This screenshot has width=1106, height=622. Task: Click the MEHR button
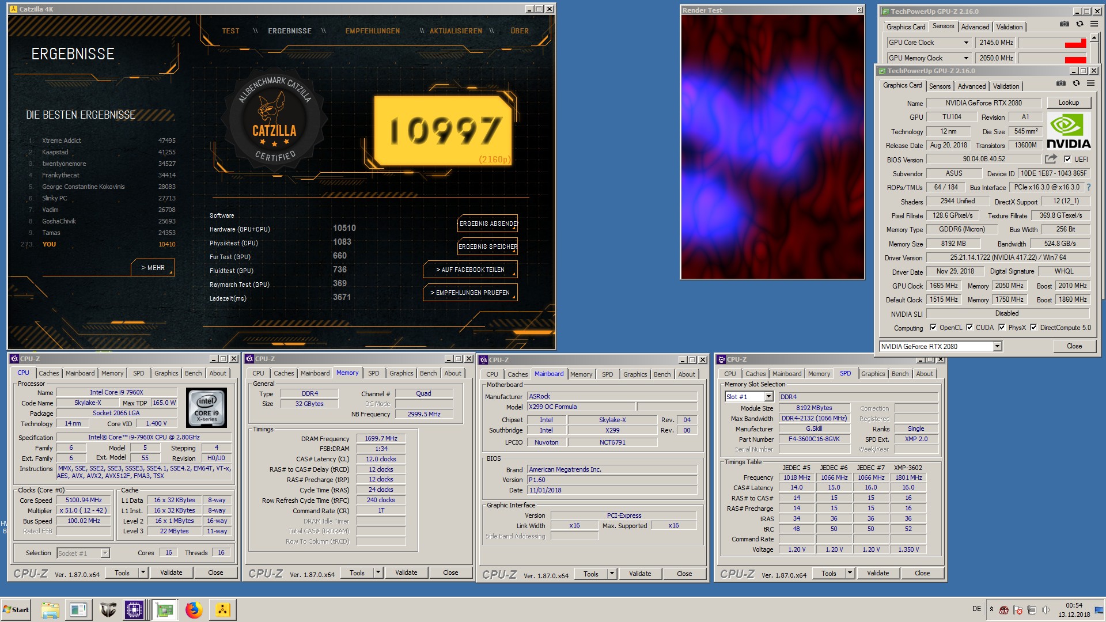[153, 268]
